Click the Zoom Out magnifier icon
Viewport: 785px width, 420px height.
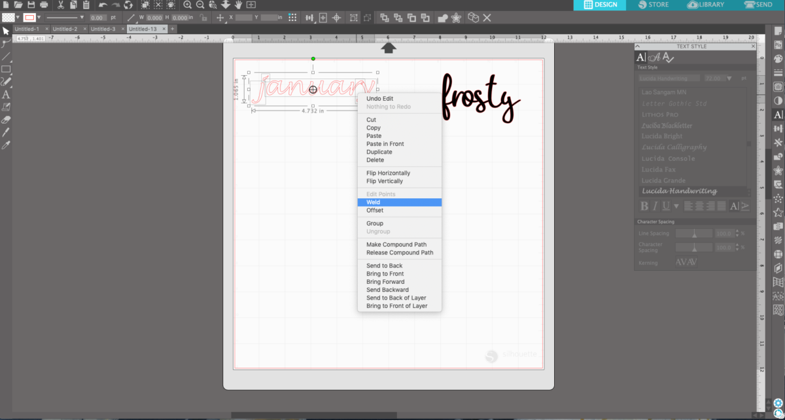tap(200, 5)
